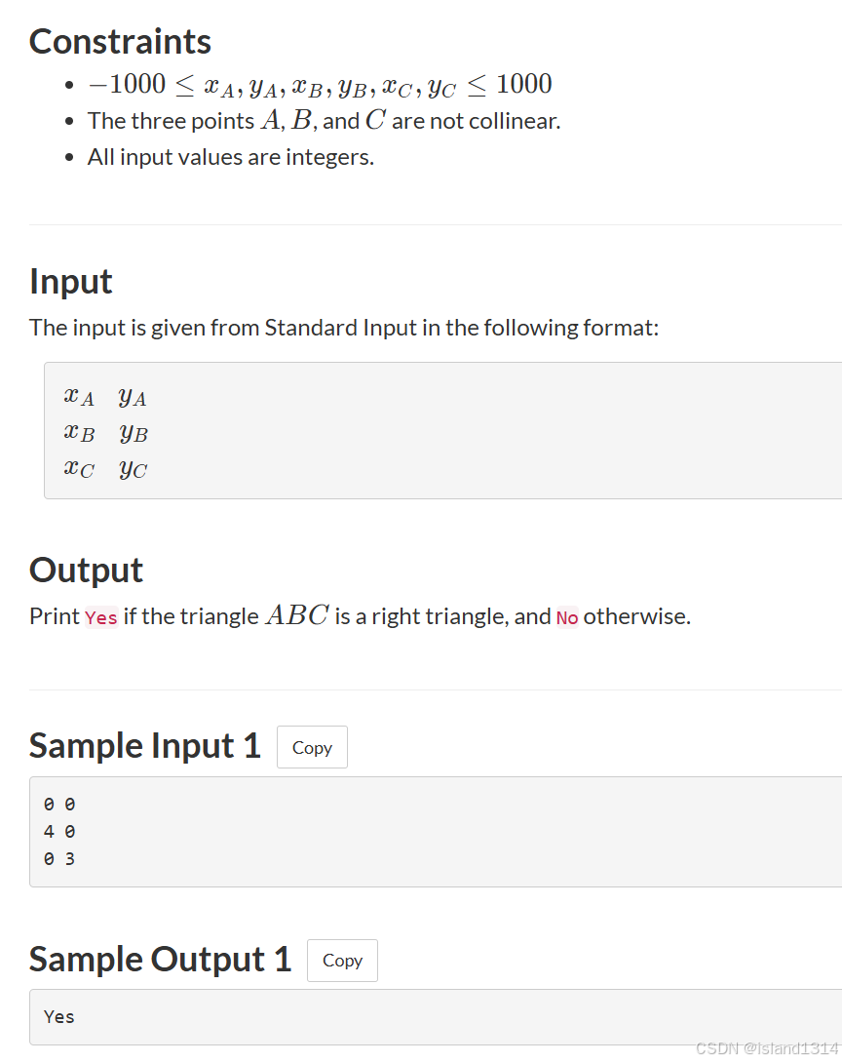Viewport: 842px width, 1063px height.
Task: Click the '0 3' sample input line
Action: pyautogui.click(x=59, y=859)
